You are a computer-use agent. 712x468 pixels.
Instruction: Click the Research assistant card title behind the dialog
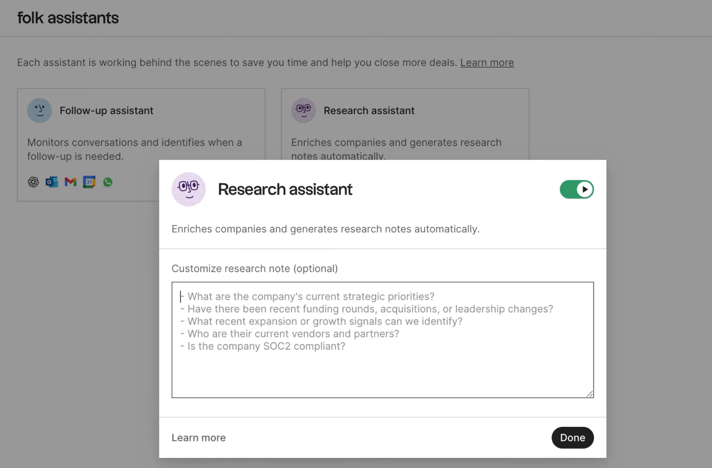point(369,110)
